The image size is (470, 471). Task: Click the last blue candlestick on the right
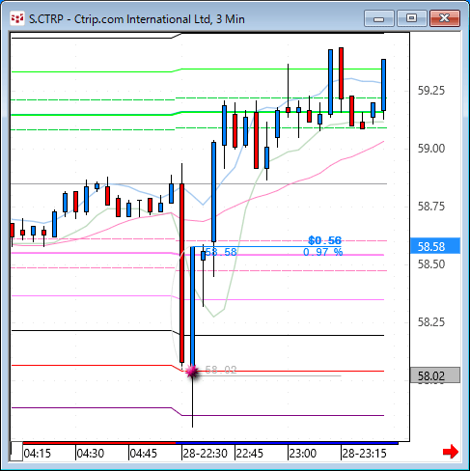383,85
